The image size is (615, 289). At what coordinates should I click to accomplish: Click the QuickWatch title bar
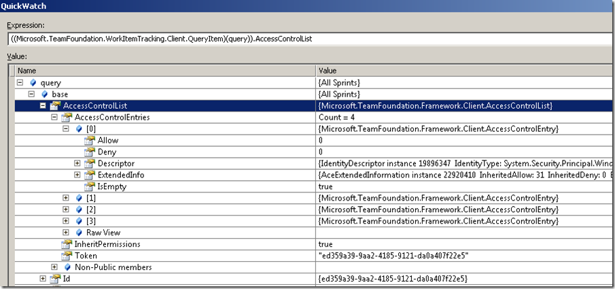pyautogui.click(x=307, y=7)
